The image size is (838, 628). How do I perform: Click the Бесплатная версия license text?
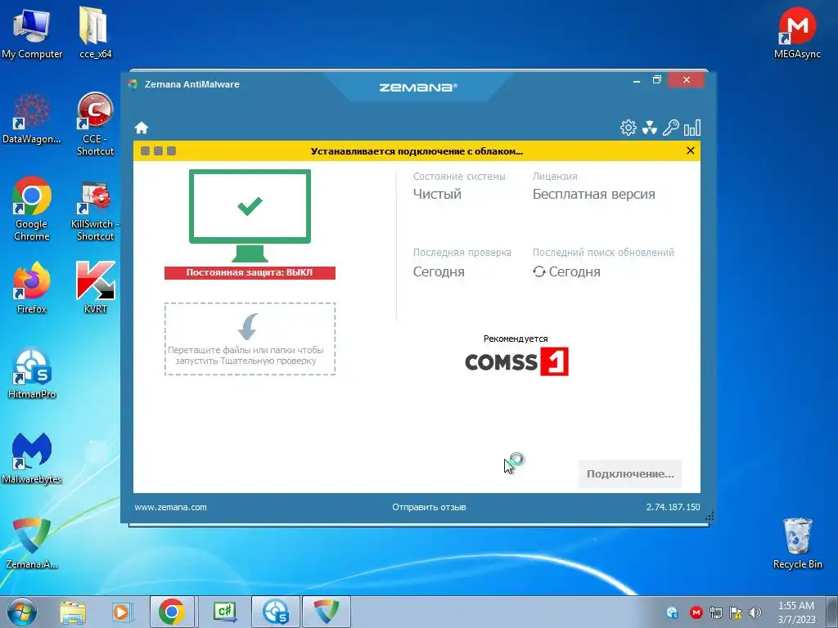pos(594,194)
